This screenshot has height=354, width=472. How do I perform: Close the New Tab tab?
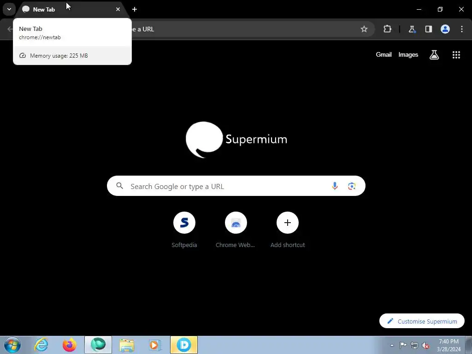click(x=118, y=9)
